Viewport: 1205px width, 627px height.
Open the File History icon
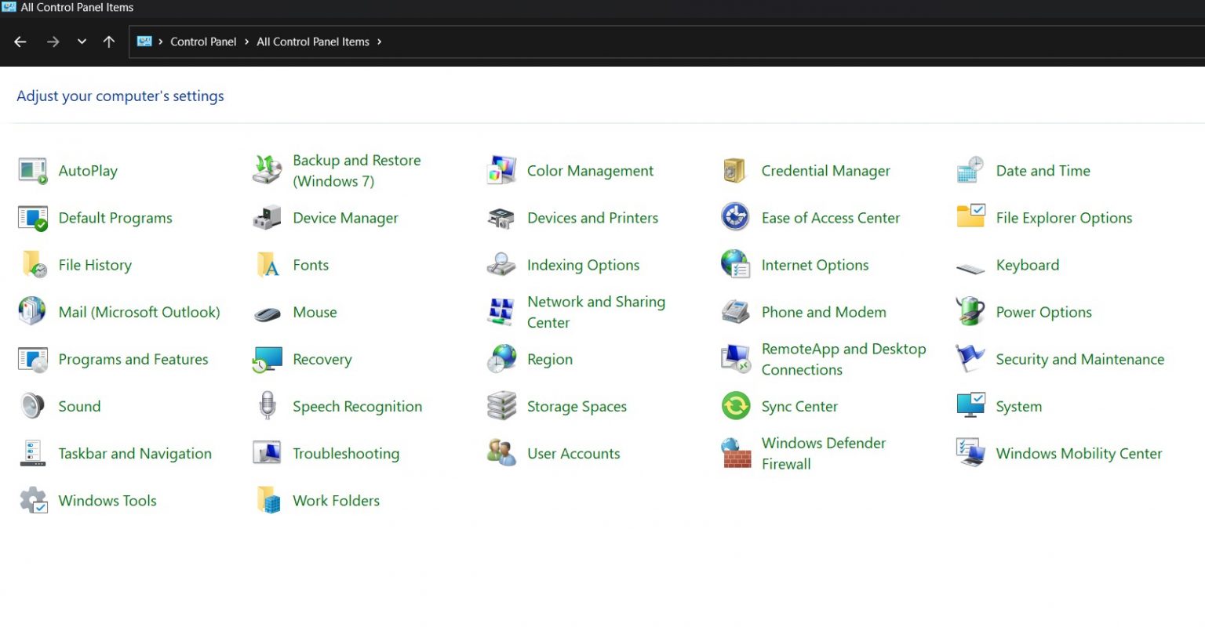[34, 265]
